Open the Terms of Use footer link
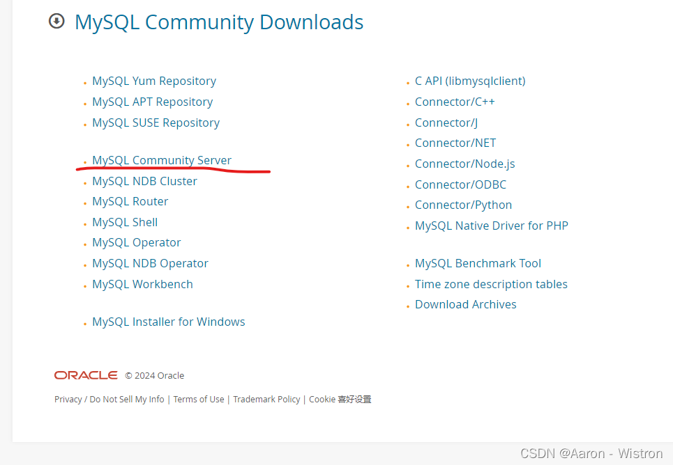 [x=199, y=400]
